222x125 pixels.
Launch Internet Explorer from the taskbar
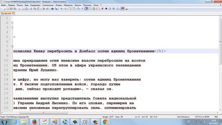(15, 122)
